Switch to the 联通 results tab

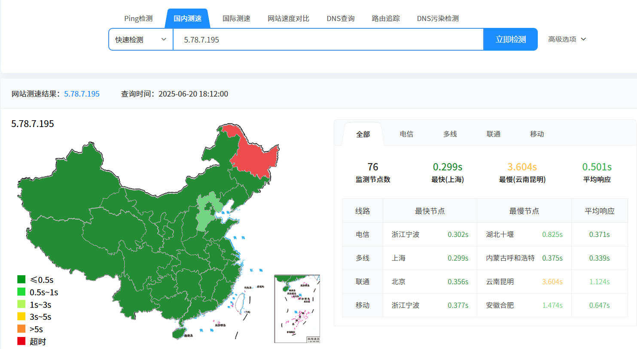pyautogui.click(x=494, y=134)
